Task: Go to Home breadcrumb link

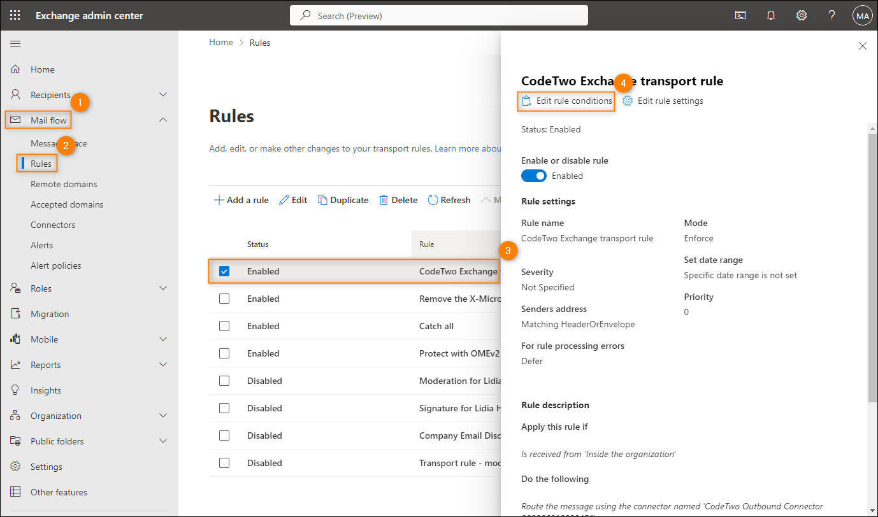Action: tap(221, 43)
